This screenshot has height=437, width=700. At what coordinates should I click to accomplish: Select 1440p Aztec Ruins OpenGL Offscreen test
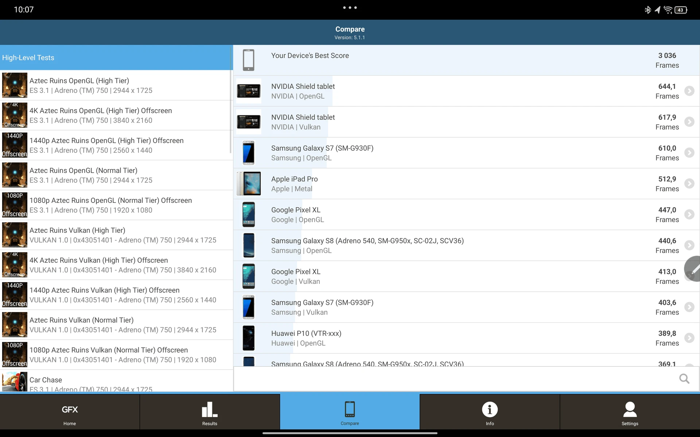coord(116,145)
